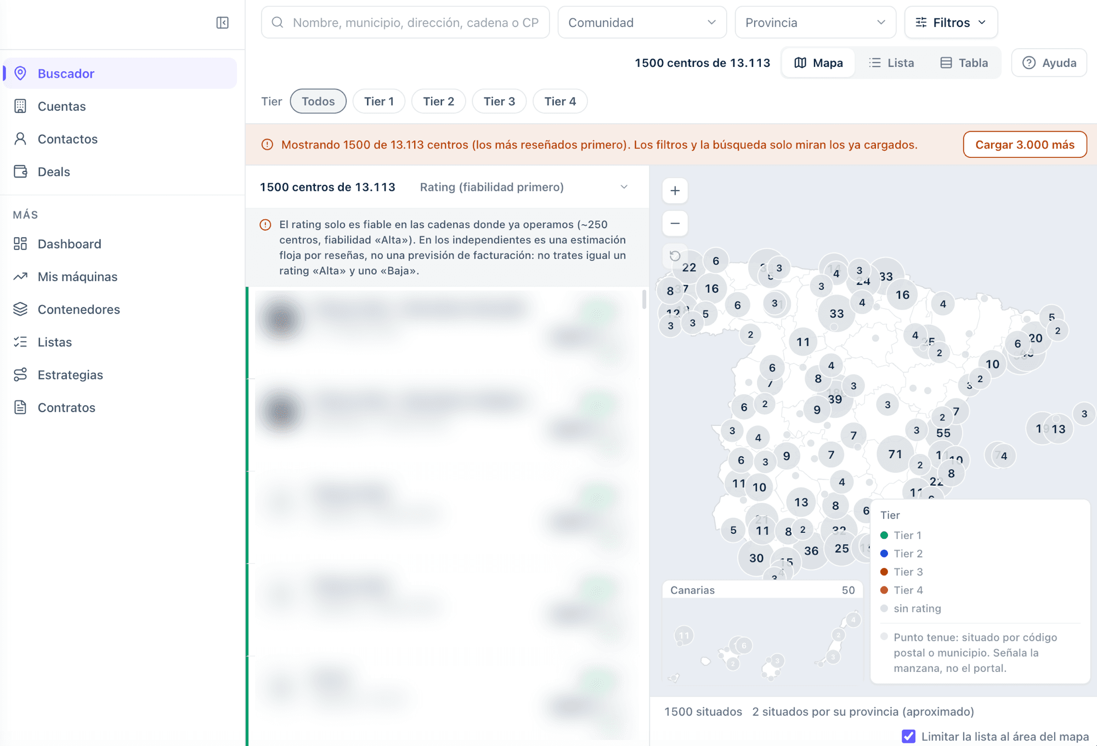
Task: Expand the Filtros menu
Action: click(x=951, y=22)
